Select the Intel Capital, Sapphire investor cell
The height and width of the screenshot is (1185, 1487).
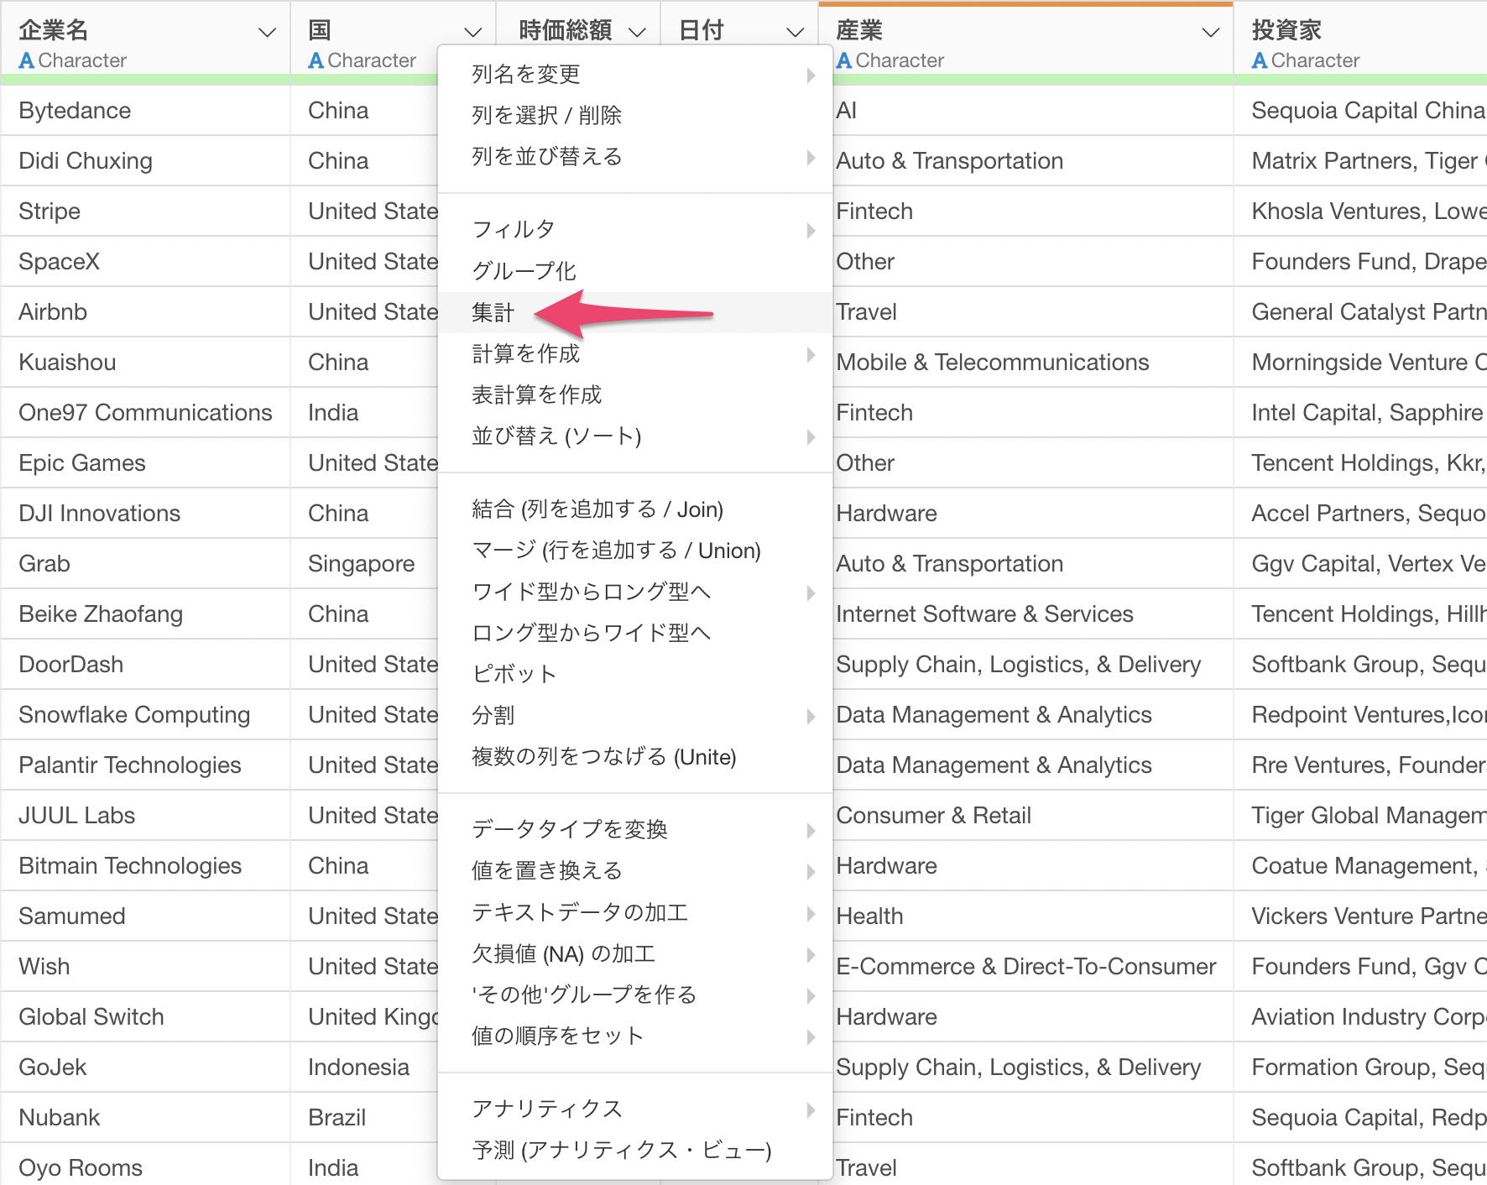1360,413
